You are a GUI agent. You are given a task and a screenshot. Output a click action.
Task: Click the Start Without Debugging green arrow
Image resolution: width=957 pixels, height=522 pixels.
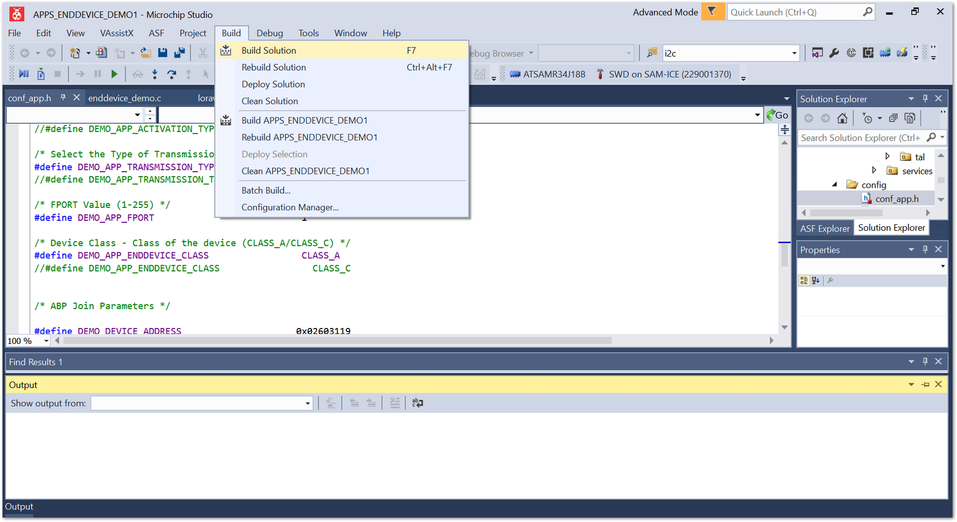tap(114, 74)
